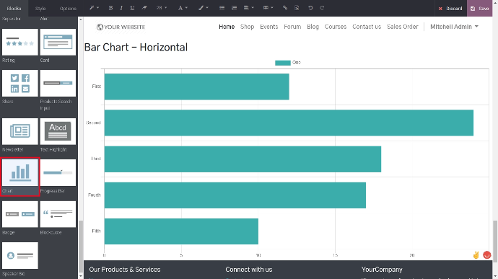The height and width of the screenshot is (279, 498).
Task: Insert an ordered list
Action: [x=234, y=8]
